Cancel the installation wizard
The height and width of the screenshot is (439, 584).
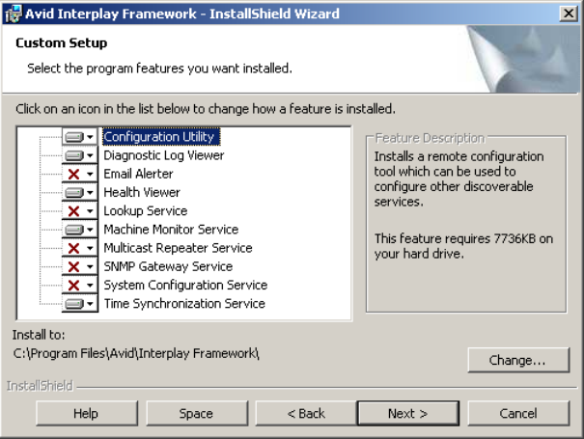[518, 413]
